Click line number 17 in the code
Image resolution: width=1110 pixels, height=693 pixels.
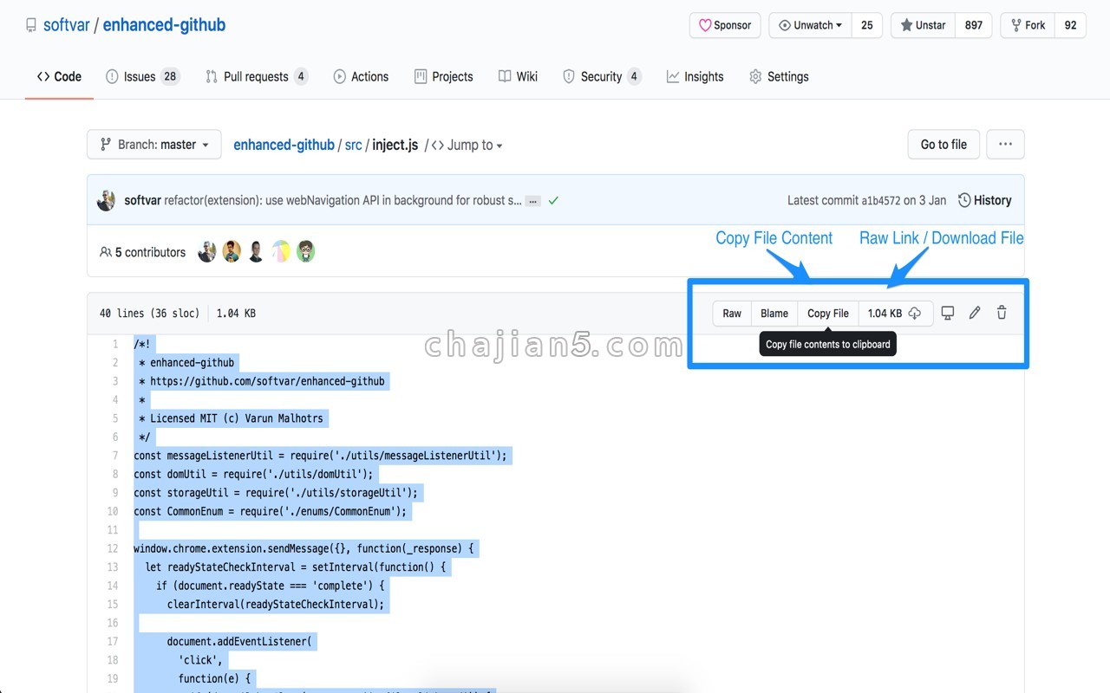(113, 642)
